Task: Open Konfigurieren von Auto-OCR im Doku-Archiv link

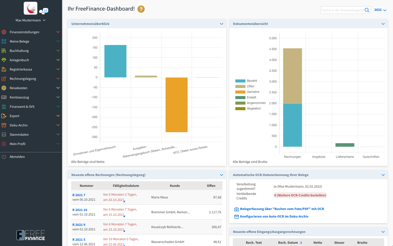Action: 274,217
